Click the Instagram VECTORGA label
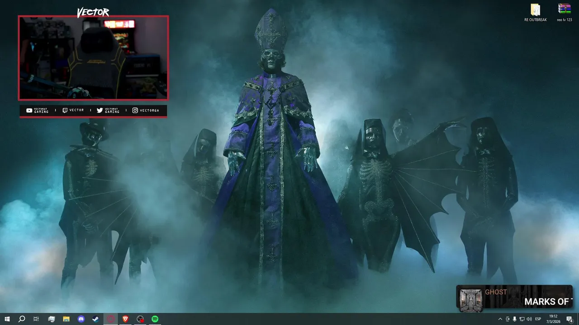 coord(146,111)
